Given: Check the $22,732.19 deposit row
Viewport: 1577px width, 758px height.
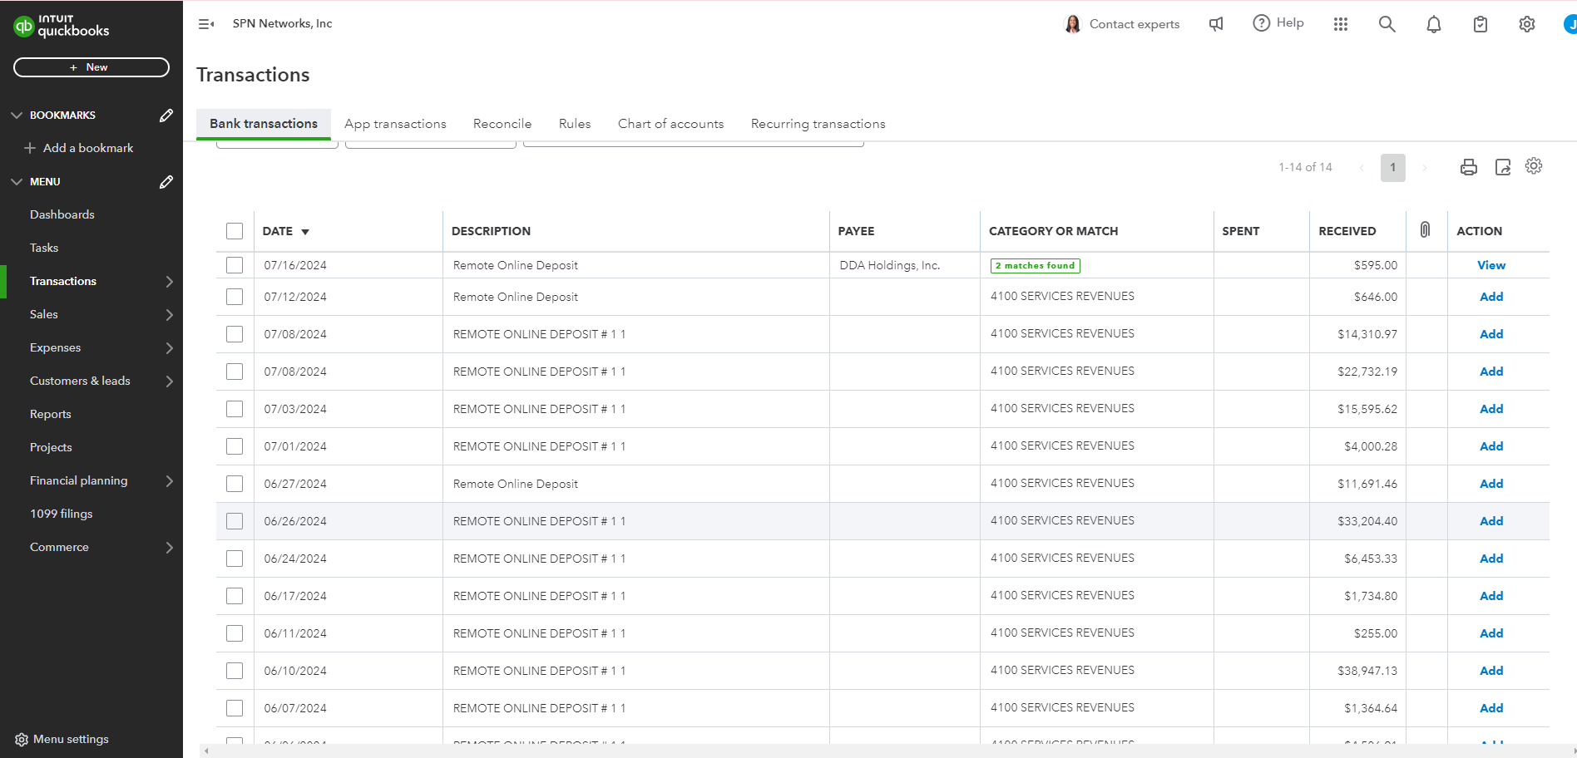Looking at the screenshot, I should tap(235, 372).
